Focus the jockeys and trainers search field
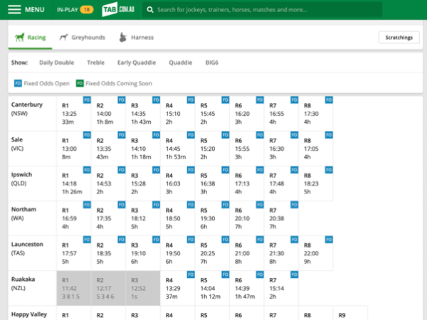 pos(262,10)
